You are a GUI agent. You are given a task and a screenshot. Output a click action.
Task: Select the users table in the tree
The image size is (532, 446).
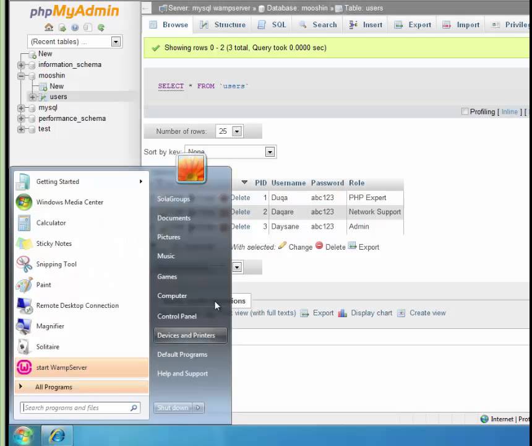pos(58,97)
